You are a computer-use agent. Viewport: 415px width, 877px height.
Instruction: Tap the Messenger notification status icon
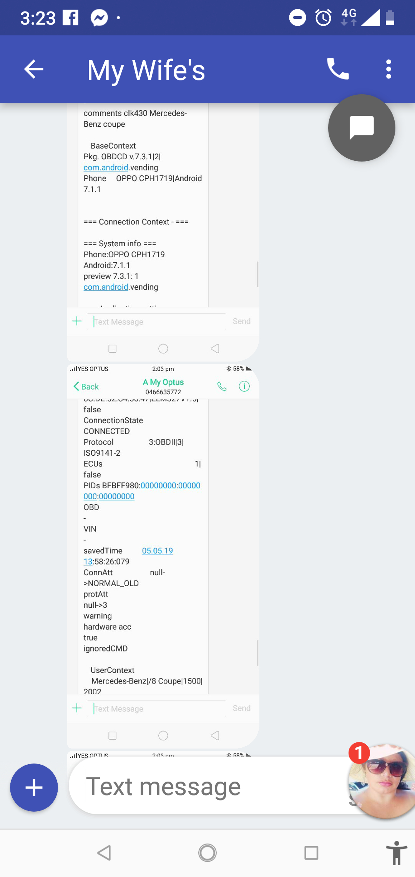(x=99, y=18)
